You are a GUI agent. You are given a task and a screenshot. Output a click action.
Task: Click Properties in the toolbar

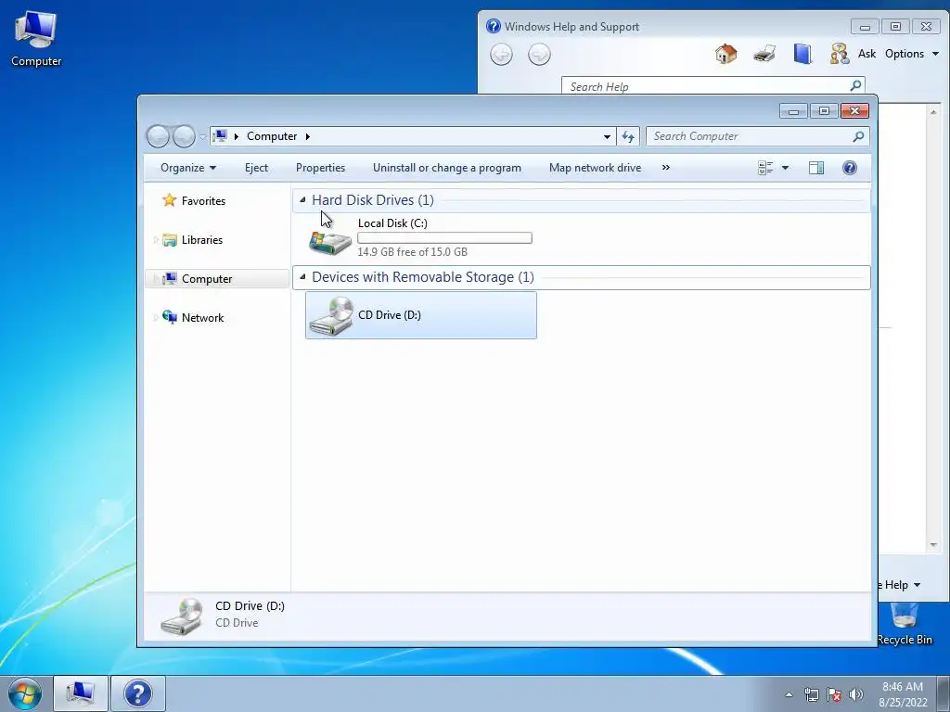pos(320,168)
